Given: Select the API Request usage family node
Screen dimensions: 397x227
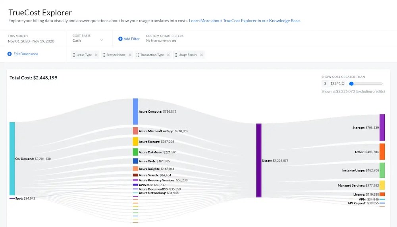Looking at the screenshot, I should [382, 203].
